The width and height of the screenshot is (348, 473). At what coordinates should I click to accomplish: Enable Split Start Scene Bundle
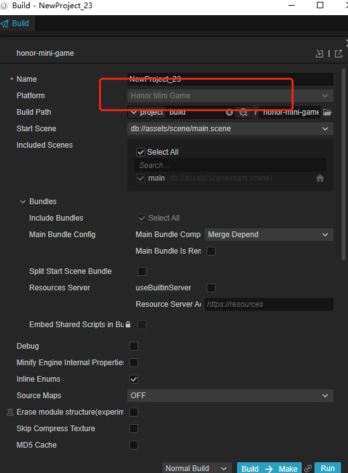coord(142,271)
